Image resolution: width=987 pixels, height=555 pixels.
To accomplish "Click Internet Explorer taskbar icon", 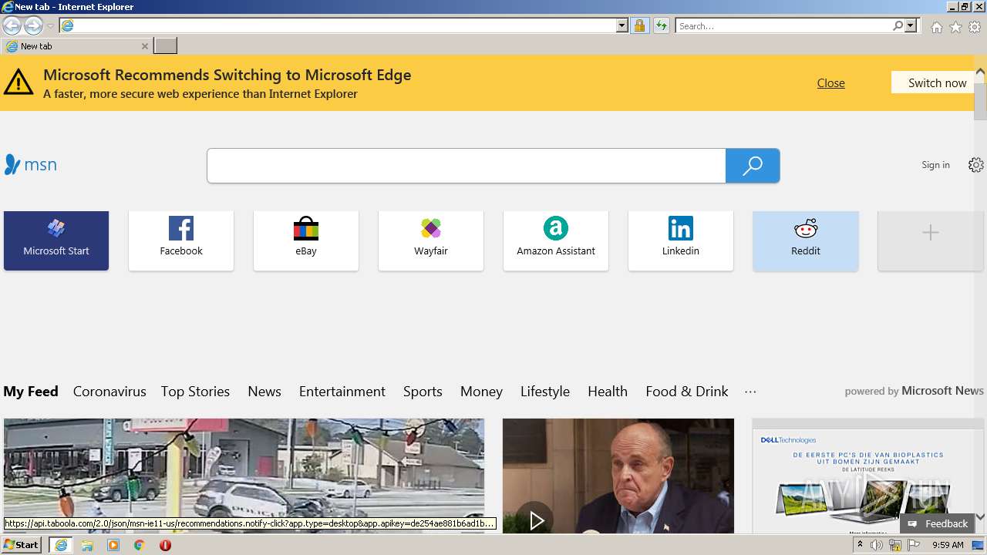I will [61, 545].
